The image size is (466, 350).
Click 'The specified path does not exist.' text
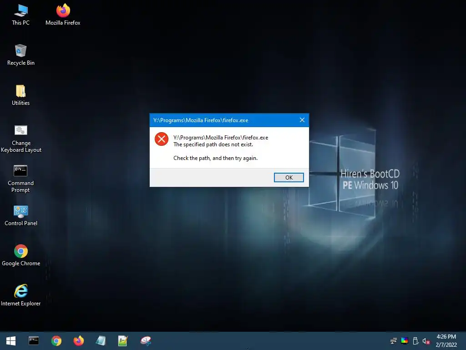(213, 144)
